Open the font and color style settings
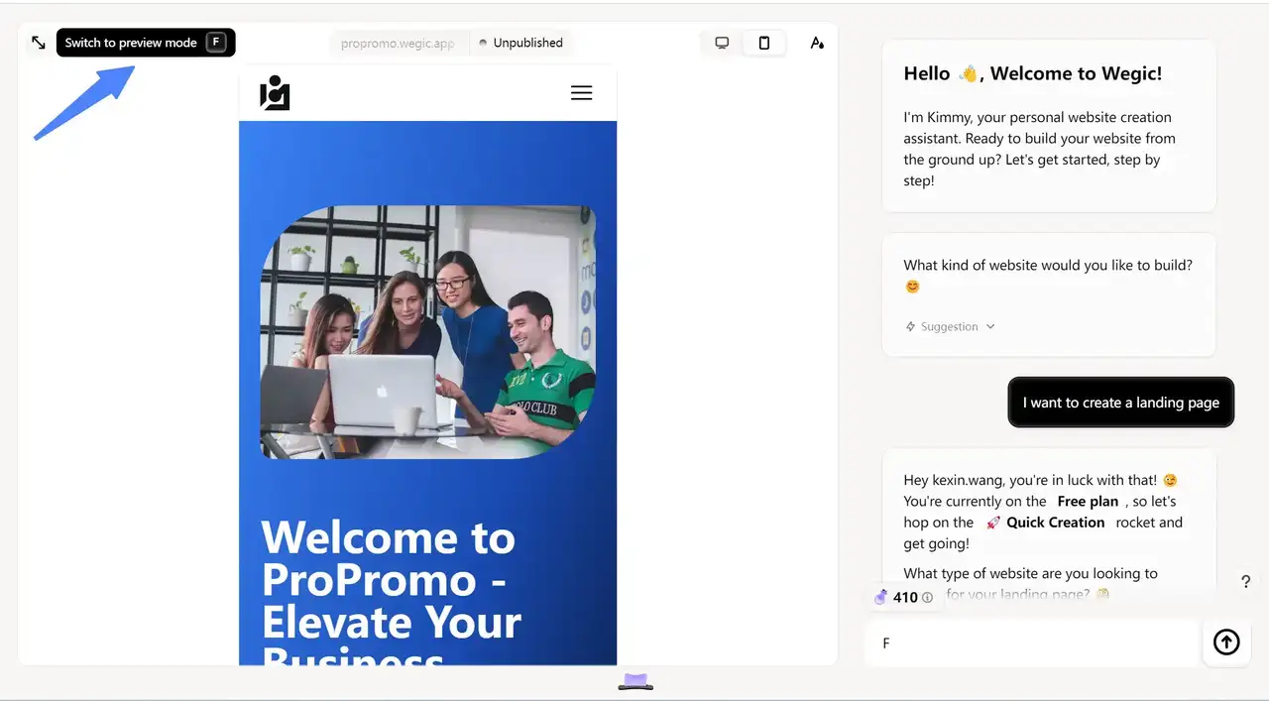1269x701 pixels. (817, 43)
